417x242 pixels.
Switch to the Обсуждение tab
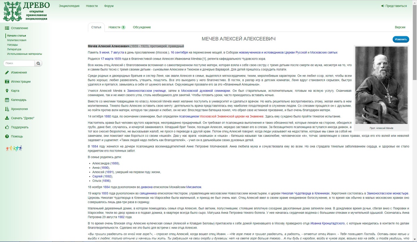coord(142,27)
